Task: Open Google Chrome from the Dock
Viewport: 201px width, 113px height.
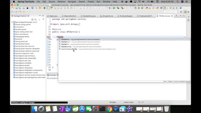Action: [109, 109]
